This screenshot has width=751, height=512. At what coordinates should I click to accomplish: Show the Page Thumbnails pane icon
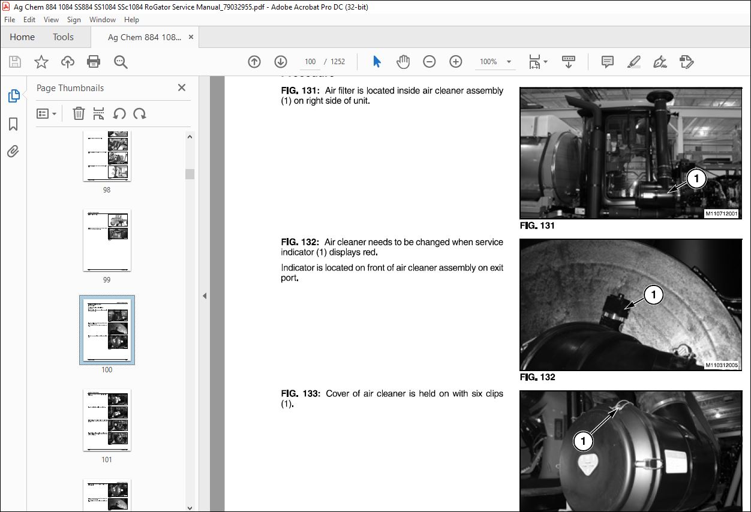(x=13, y=96)
